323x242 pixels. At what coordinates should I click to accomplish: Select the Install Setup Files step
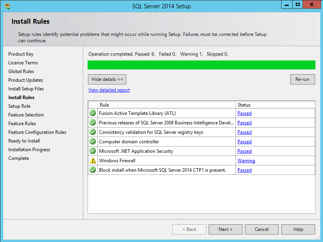coord(26,89)
